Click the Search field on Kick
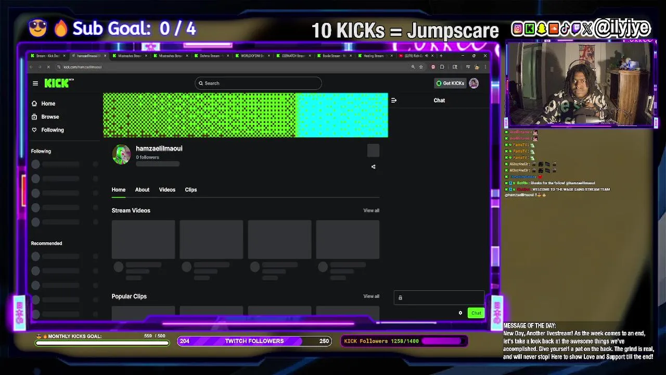The height and width of the screenshot is (375, 666). pyautogui.click(x=258, y=83)
